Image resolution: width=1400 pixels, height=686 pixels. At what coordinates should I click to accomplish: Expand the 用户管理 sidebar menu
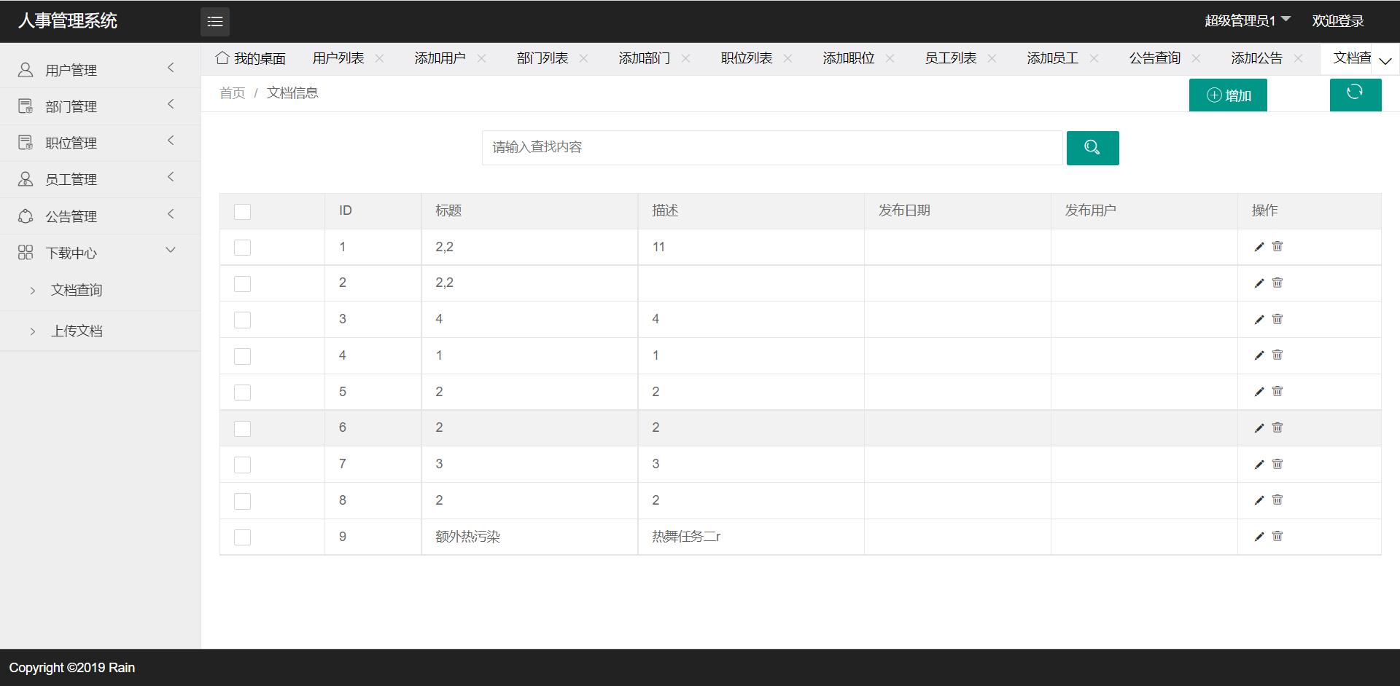click(x=100, y=70)
